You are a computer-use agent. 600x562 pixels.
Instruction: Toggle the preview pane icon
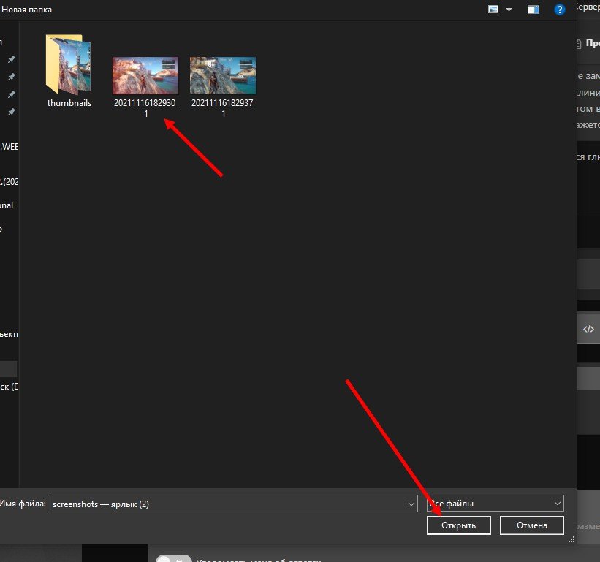coord(533,10)
